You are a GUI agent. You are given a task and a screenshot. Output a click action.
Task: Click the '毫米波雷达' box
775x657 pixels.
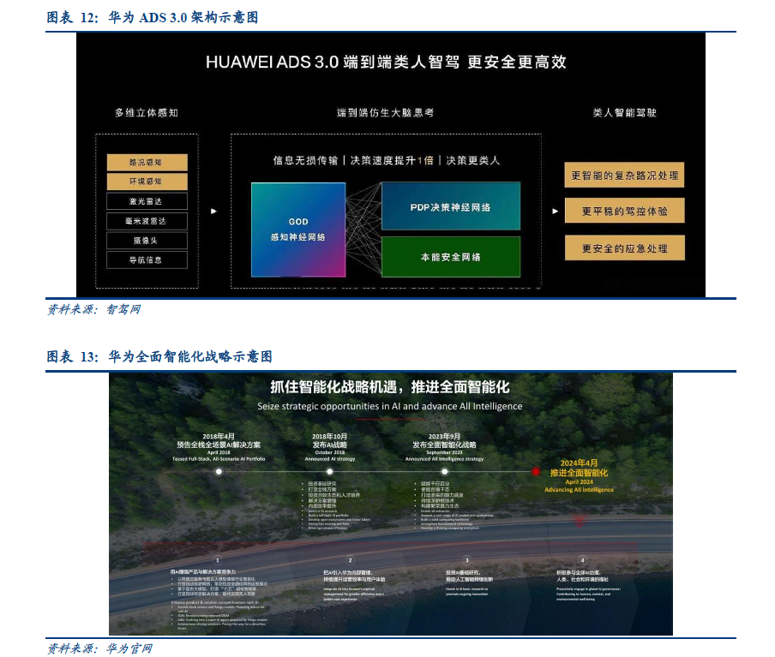[x=147, y=221]
